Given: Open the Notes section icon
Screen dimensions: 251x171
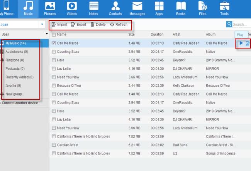Looking at the screenshot, I should pyautogui.click(x=93, y=6).
